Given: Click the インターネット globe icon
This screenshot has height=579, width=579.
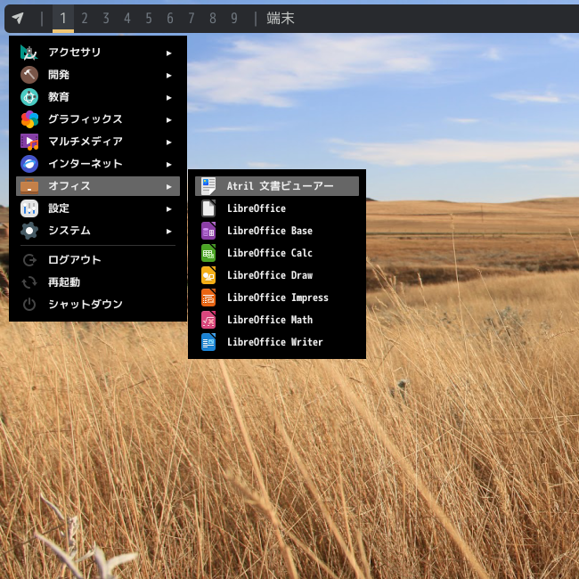Looking at the screenshot, I should pyautogui.click(x=29, y=164).
